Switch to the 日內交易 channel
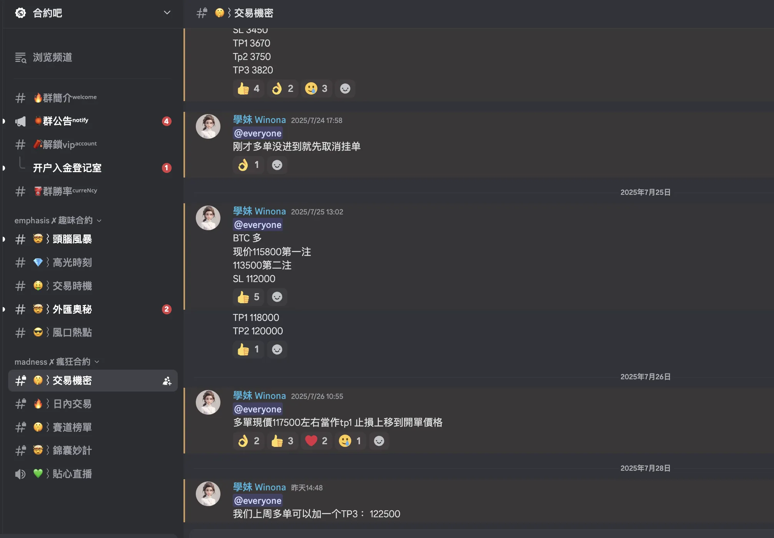Viewport: 774px width, 538px height. (x=71, y=404)
